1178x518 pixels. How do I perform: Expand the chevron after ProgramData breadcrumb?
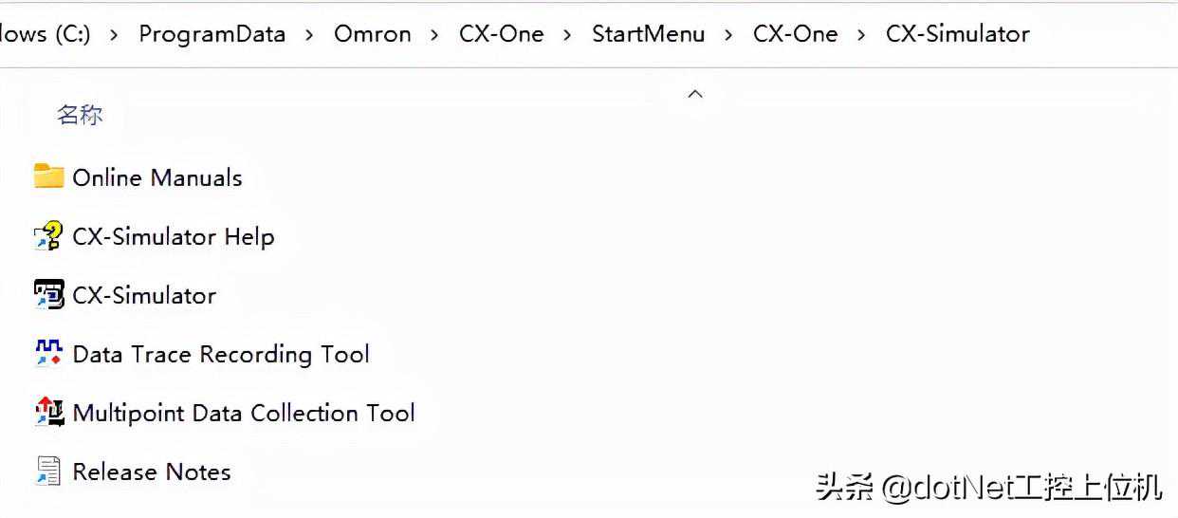[x=310, y=35]
